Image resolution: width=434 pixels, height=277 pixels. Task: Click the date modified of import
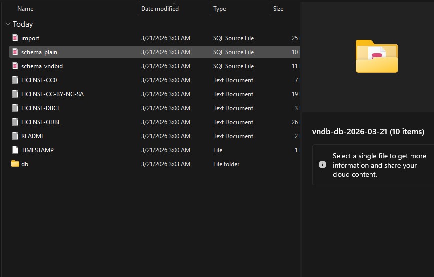click(x=166, y=38)
